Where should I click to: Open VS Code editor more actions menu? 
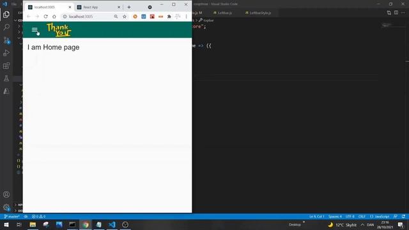point(403,13)
